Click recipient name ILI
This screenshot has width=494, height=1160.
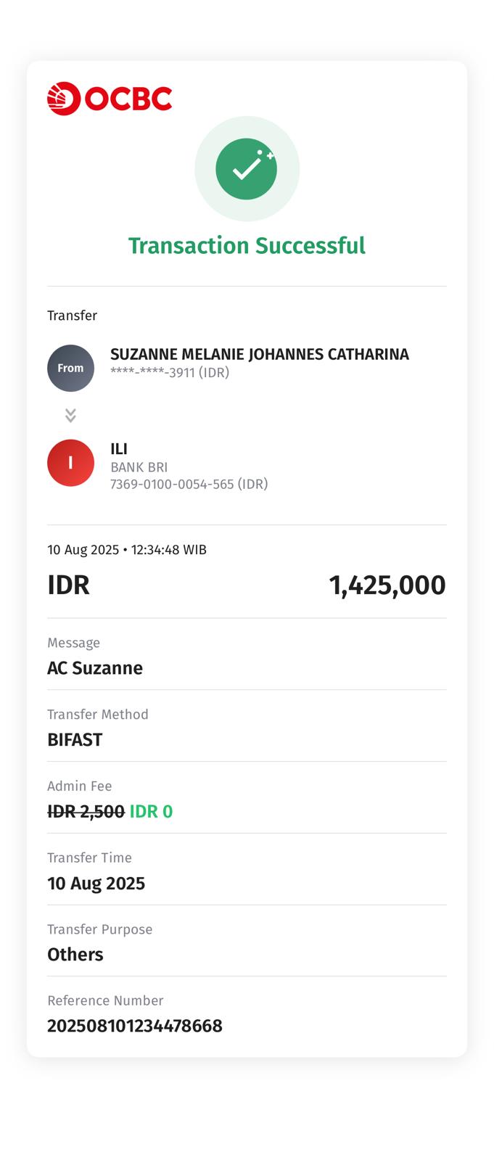(x=119, y=449)
